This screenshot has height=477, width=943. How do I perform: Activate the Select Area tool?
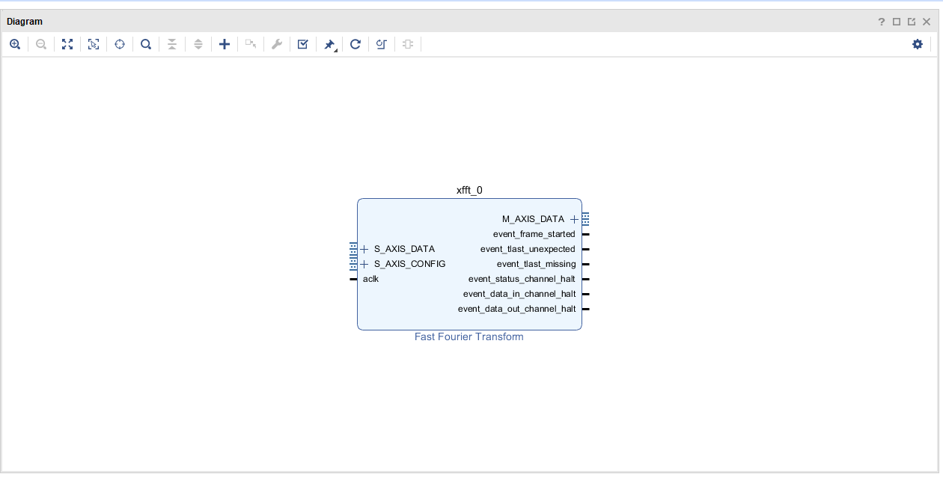tap(94, 44)
